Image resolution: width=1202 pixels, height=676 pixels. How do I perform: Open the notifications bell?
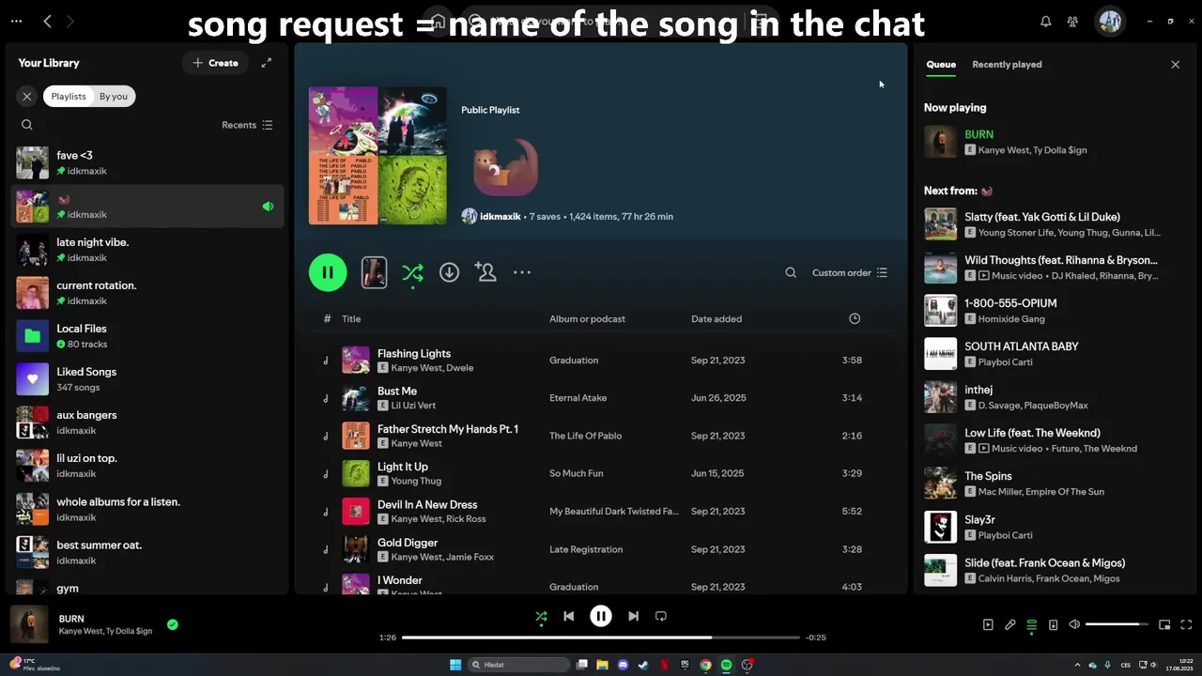pos(1045,21)
